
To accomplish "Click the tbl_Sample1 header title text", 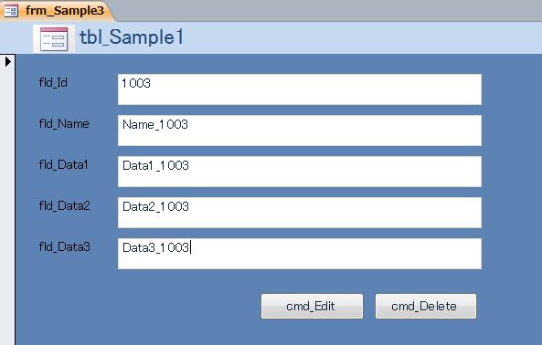I will click(132, 37).
